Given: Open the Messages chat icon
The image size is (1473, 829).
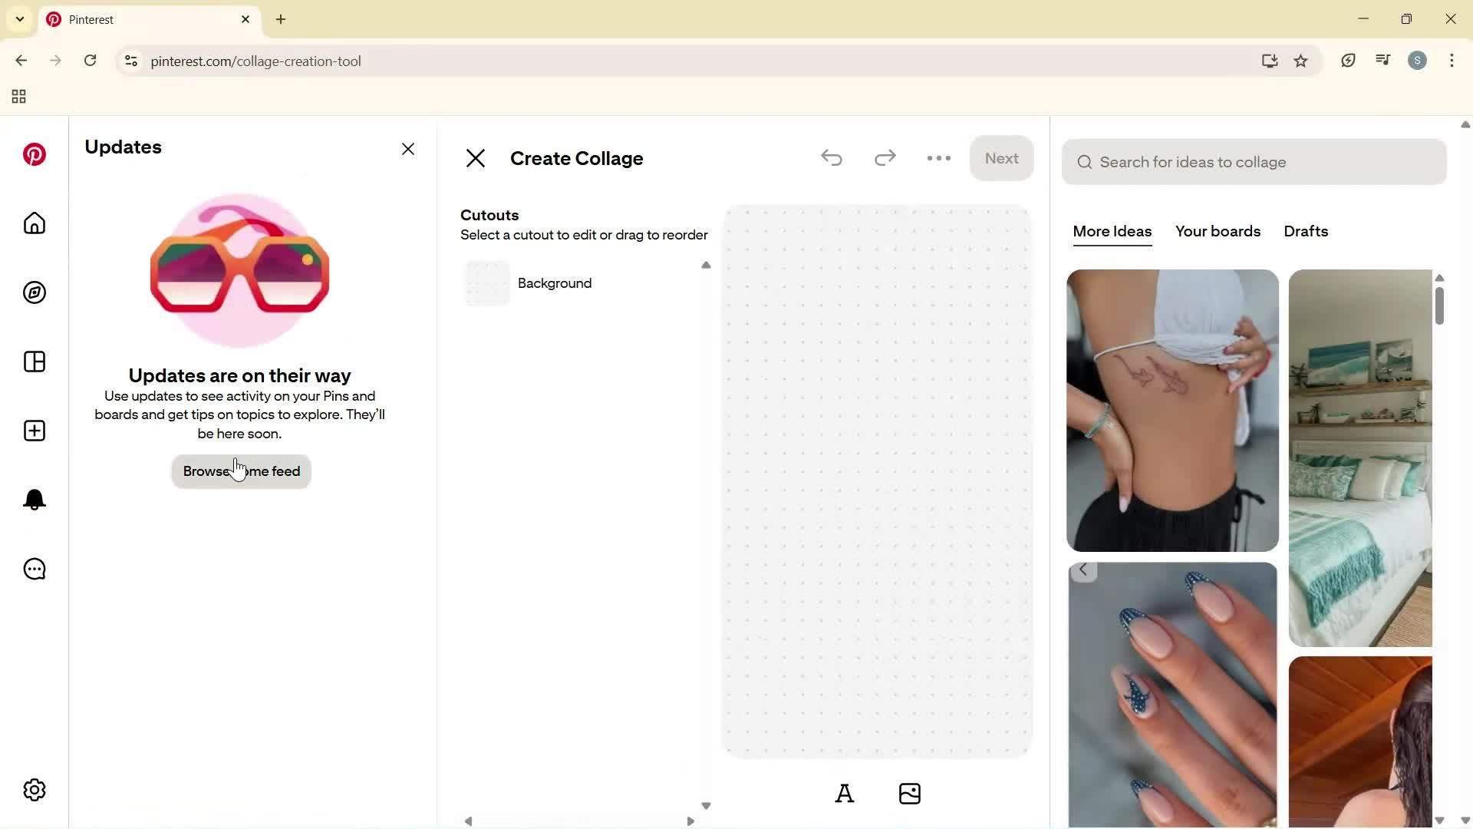Looking at the screenshot, I should [x=34, y=569].
